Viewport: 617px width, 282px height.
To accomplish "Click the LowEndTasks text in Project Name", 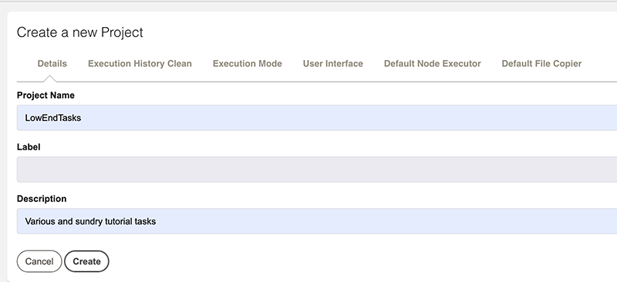I will (x=53, y=118).
